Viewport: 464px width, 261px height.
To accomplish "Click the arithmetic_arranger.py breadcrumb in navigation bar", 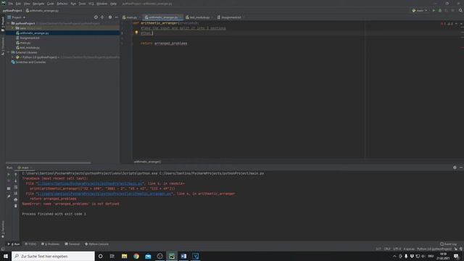I will click(42, 11).
